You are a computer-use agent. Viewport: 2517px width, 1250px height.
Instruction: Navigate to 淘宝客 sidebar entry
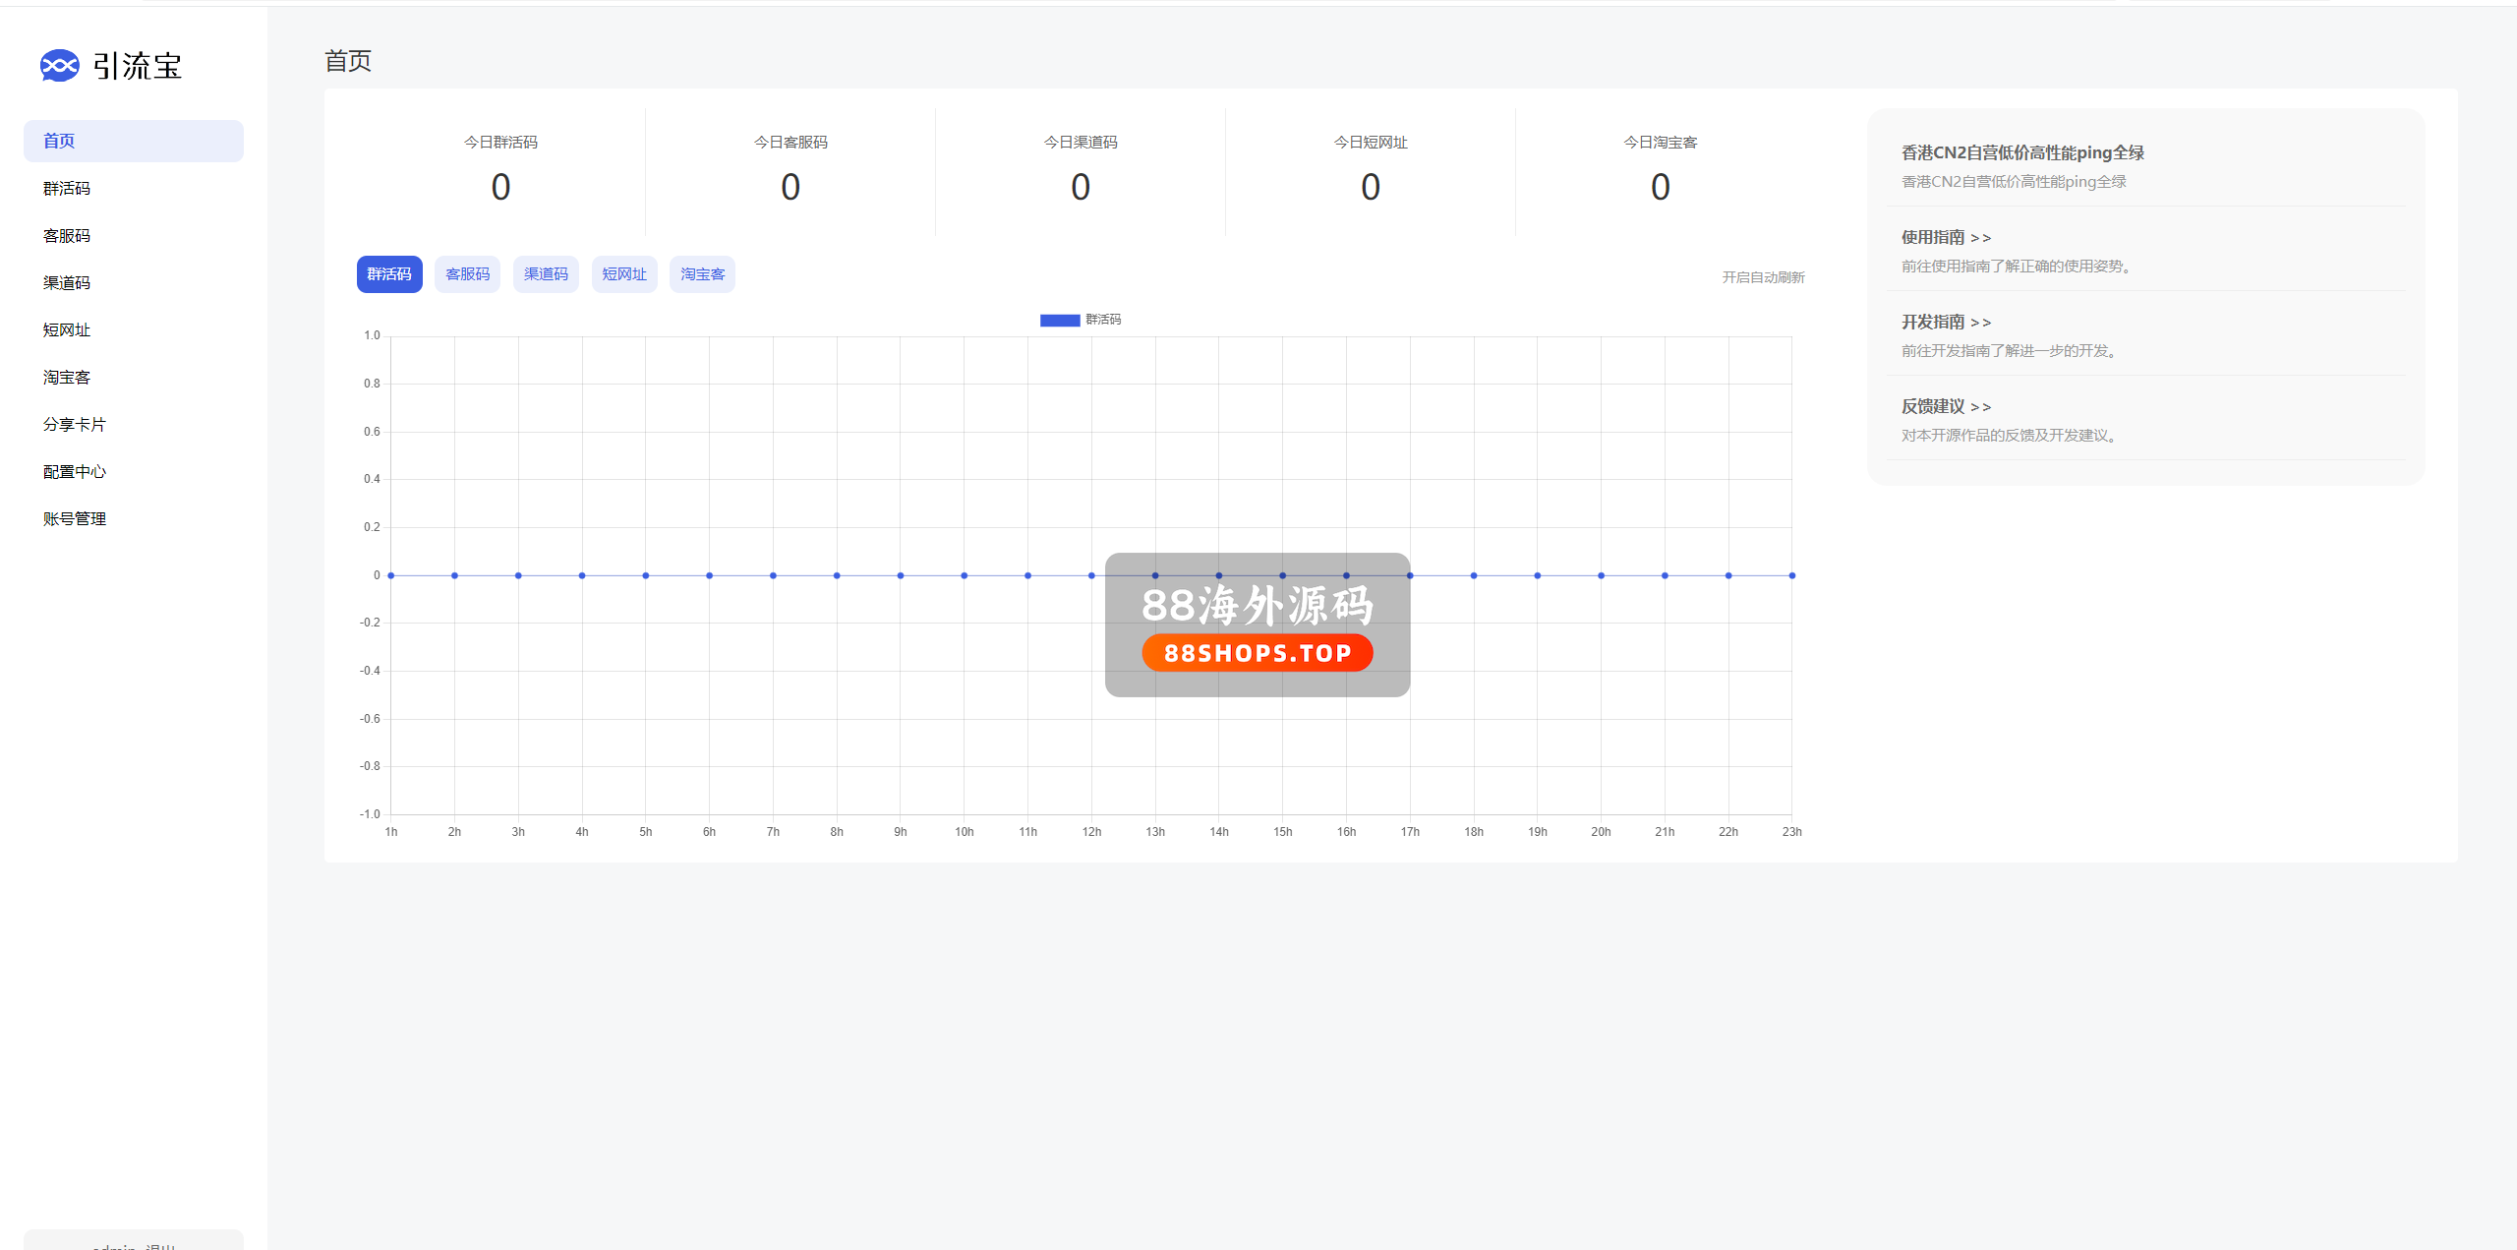pos(67,377)
